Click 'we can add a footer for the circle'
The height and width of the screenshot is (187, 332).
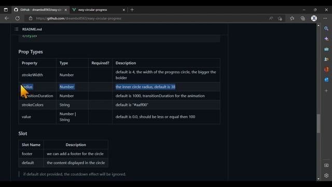point(75,154)
